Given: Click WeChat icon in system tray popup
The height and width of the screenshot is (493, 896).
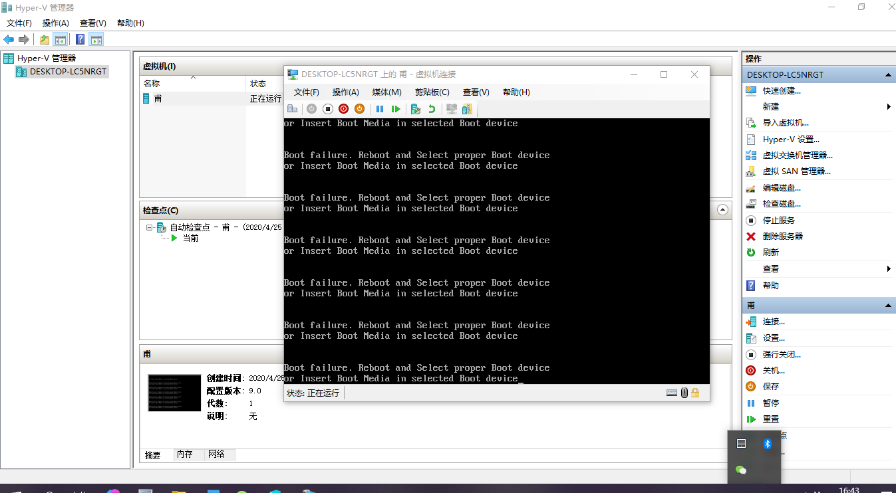Looking at the screenshot, I should point(741,470).
